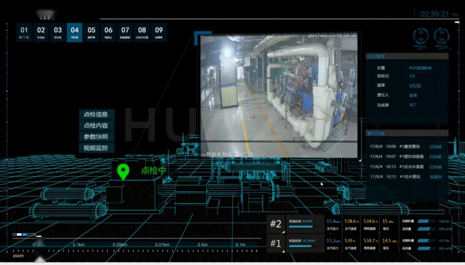Click the surveillance camera video feed
This screenshot has width=465, height=265.
pos(279,96)
